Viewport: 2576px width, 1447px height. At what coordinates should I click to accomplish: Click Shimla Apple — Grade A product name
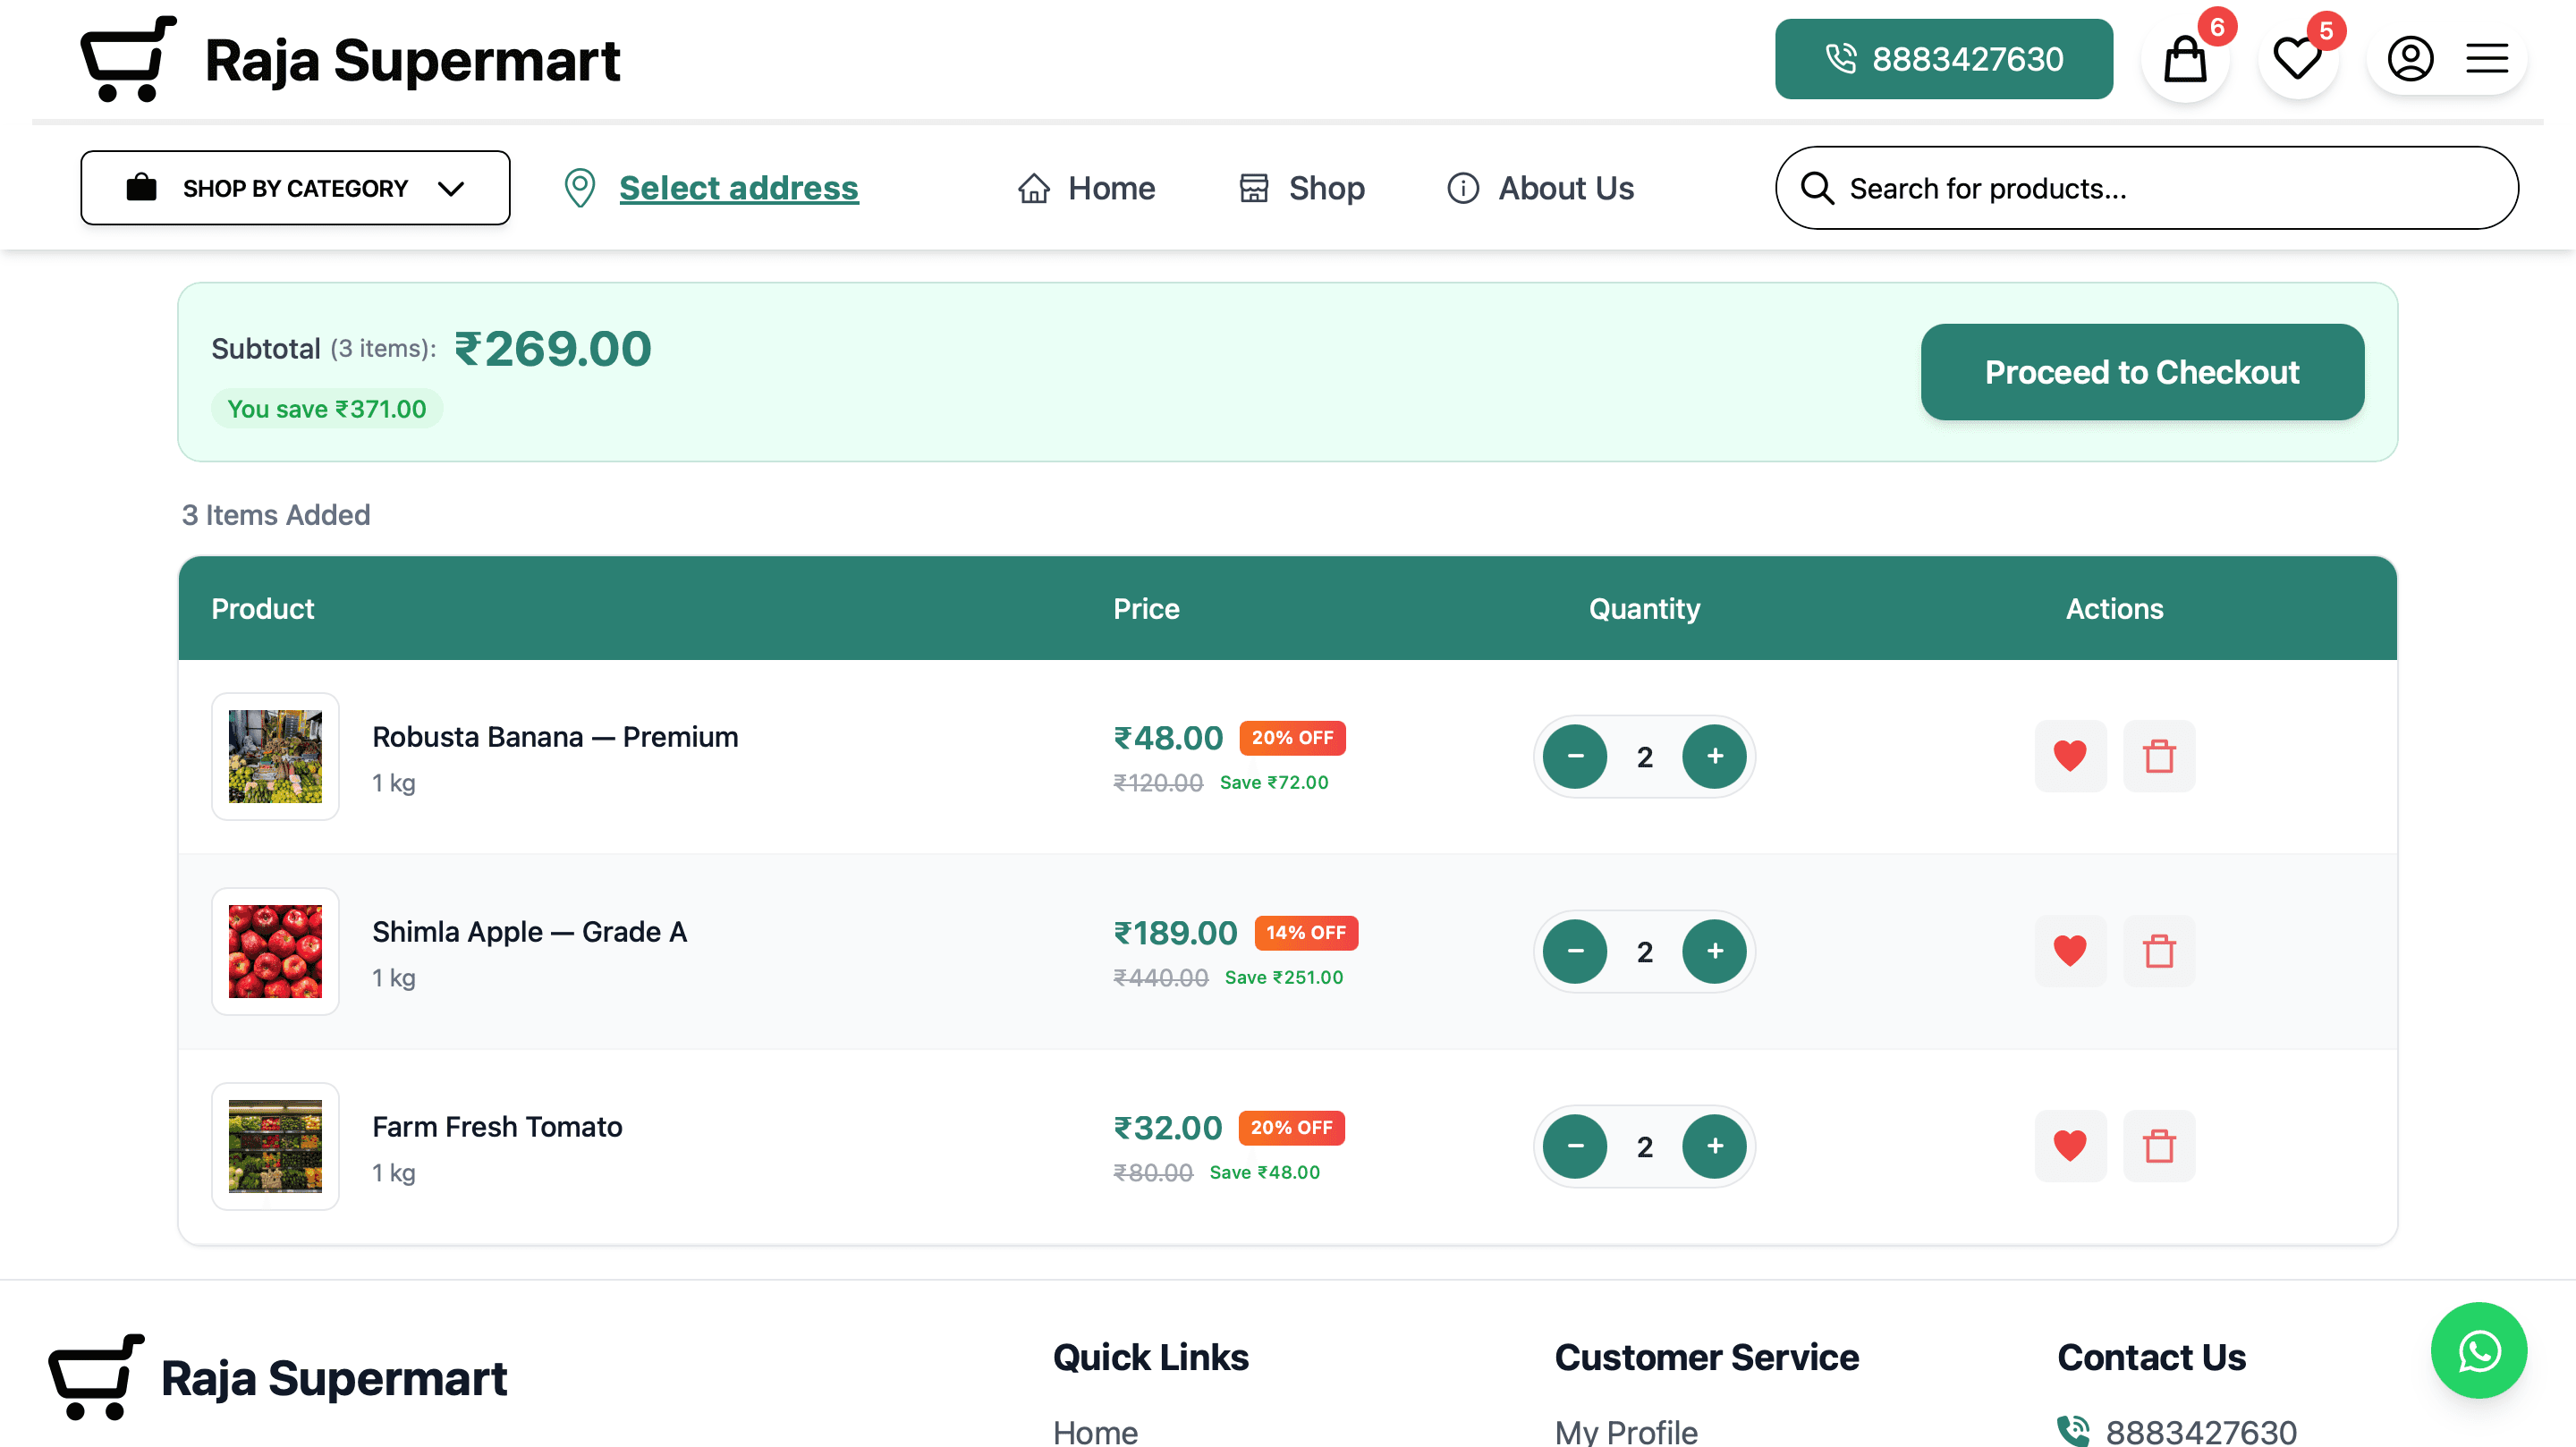click(530, 932)
